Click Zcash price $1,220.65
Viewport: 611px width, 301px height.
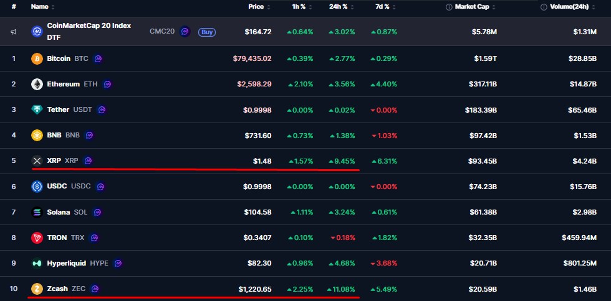[255, 289]
